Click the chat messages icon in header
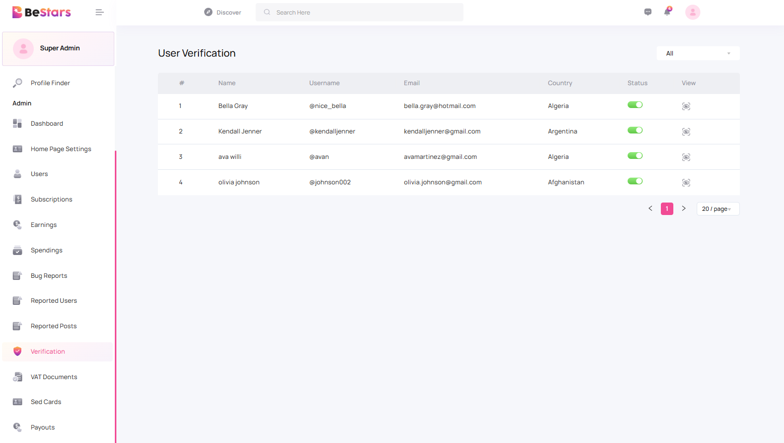The width and height of the screenshot is (784, 443). [x=648, y=12]
